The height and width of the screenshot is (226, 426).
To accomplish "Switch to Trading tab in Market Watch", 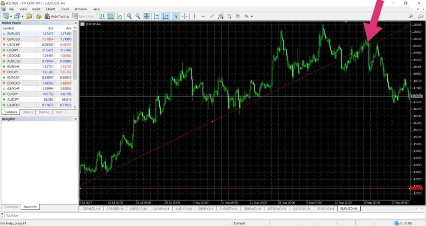I will click(44, 112).
